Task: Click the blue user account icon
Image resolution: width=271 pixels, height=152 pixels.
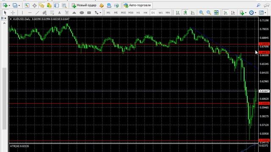Action: (x=109, y=5)
